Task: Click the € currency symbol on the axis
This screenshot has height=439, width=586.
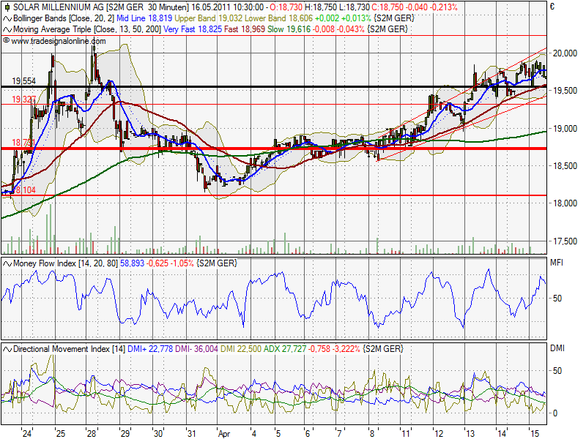Action: click(x=552, y=7)
